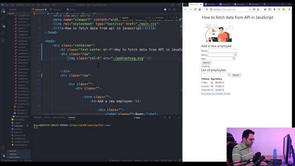Click the Firefox forward arrow button
The height and width of the screenshot is (166, 295).
pyautogui.click(x=190, y=9)
